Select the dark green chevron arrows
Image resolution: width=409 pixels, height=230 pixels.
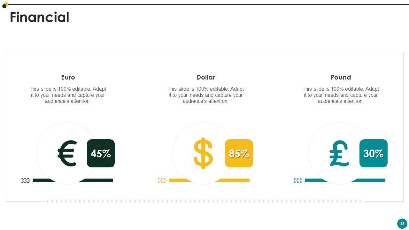[26, 180]
